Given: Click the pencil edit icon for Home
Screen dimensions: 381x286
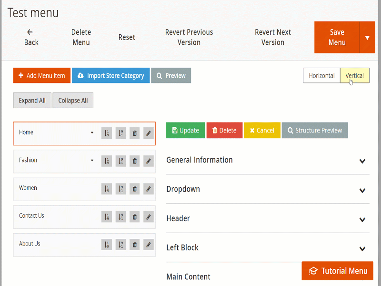Looking at the screenshot, I should pos(149,133).
